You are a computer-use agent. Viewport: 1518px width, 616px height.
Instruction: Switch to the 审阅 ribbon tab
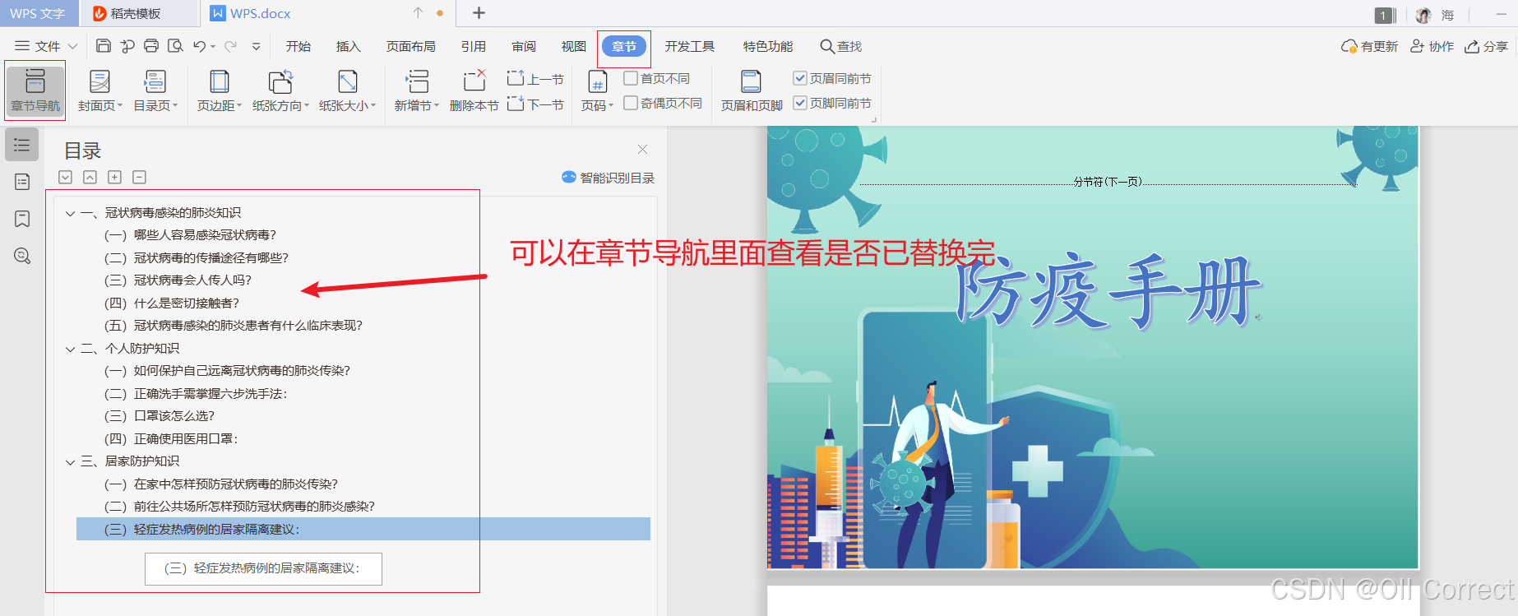pos(524,46)
